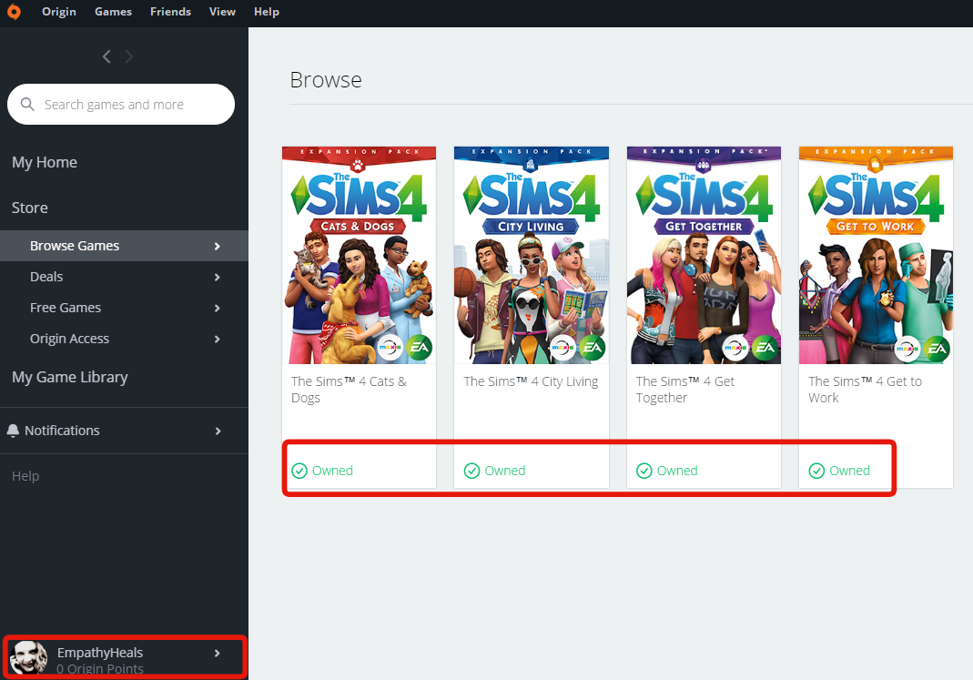Go forward with the right arrow
The image size is (973, 680).
click(x=129, y=56)
